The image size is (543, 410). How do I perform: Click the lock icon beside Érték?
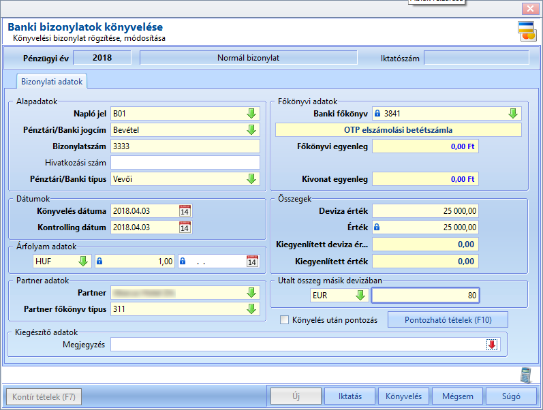coord(377,227)
